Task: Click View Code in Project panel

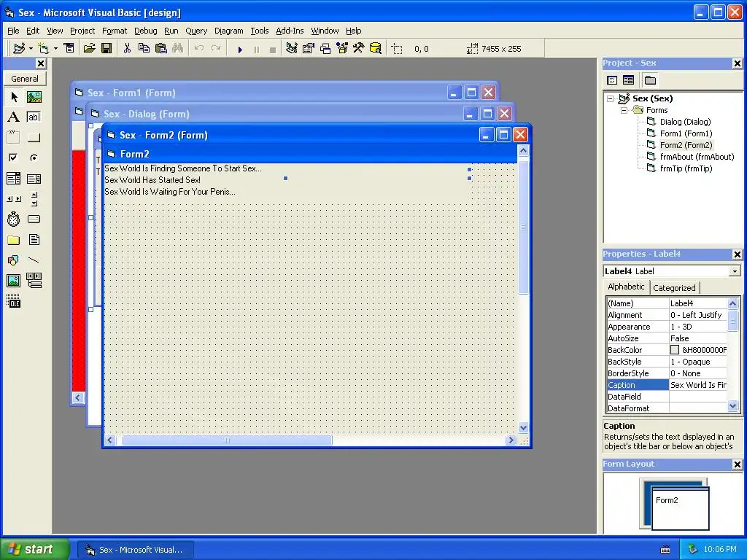Action: point(612,80)
